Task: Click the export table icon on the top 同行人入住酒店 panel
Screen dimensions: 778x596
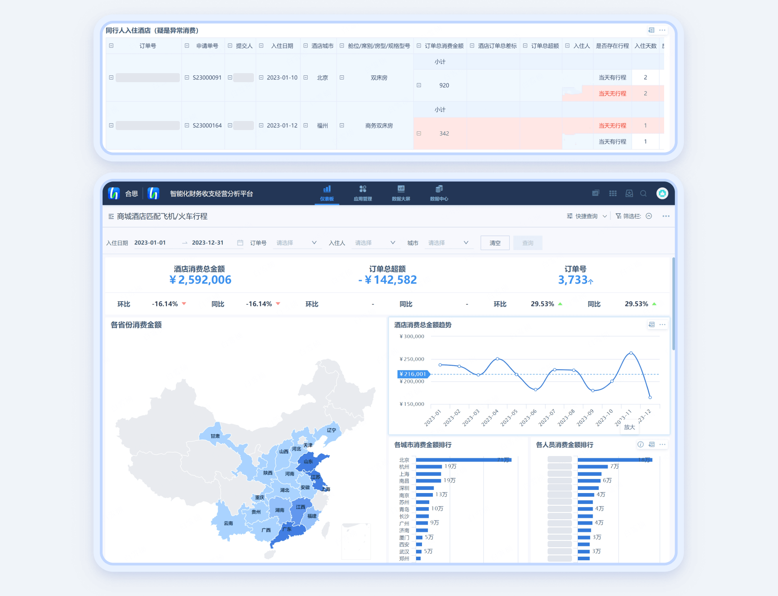Action: (x=651, y=30)
